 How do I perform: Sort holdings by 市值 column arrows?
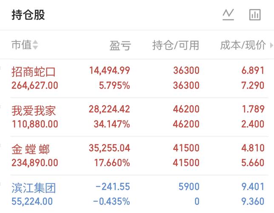35,45
